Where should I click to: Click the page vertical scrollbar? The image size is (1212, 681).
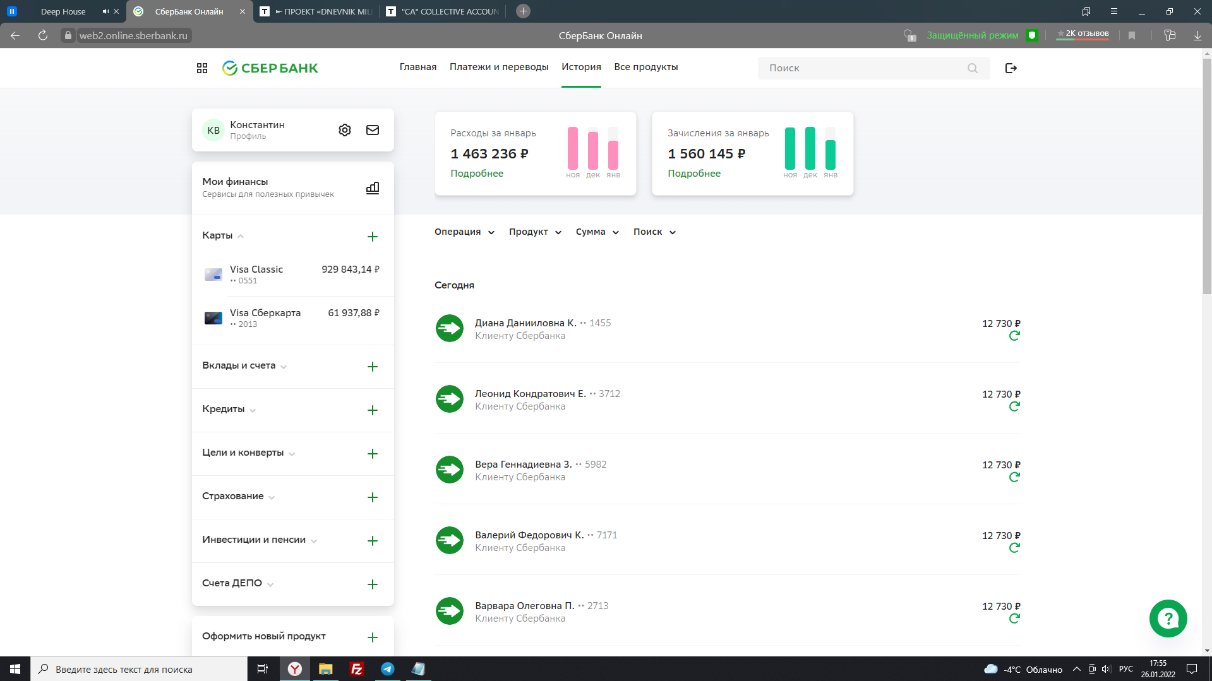(x=1207, y=177)
